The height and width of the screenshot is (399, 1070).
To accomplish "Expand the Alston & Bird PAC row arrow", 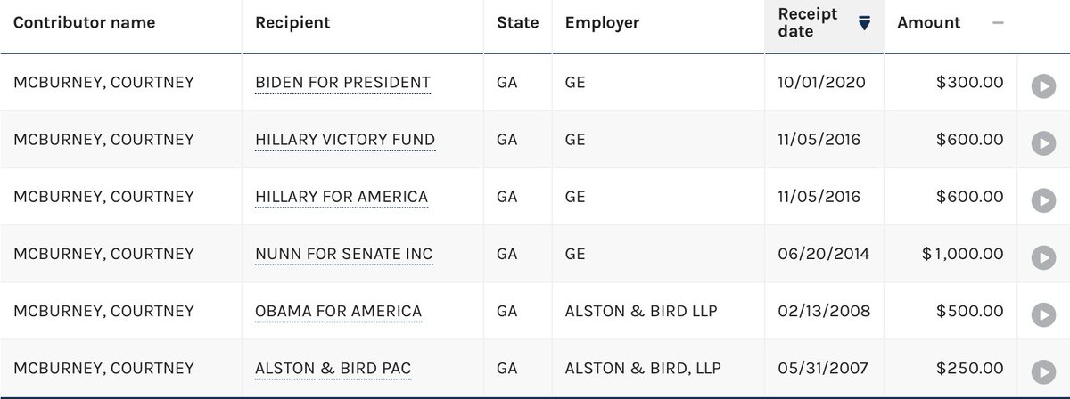I will pyautogui.click(x=1042, y=371).
